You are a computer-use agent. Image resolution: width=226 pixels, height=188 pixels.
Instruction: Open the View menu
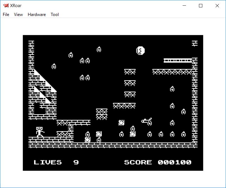pyautogui.click(x=18, y=14)
